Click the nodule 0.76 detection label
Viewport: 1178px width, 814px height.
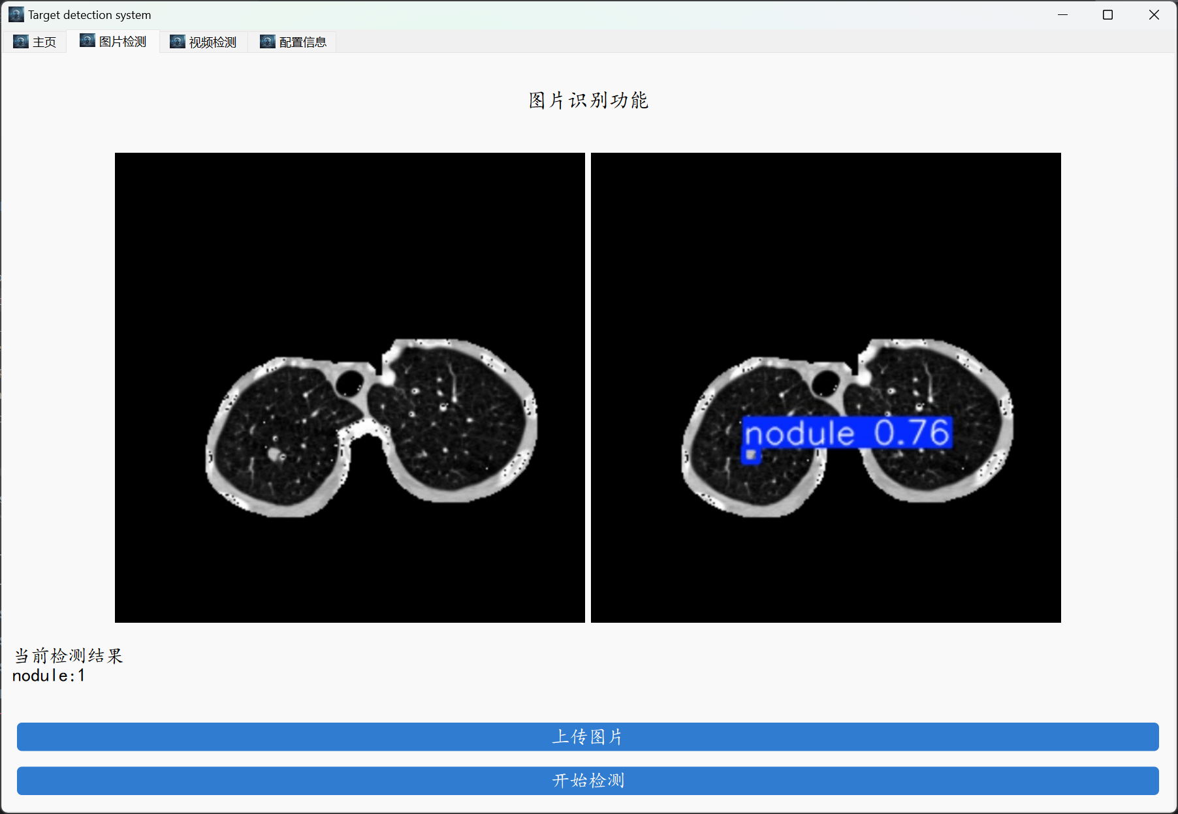coord(848,433)
